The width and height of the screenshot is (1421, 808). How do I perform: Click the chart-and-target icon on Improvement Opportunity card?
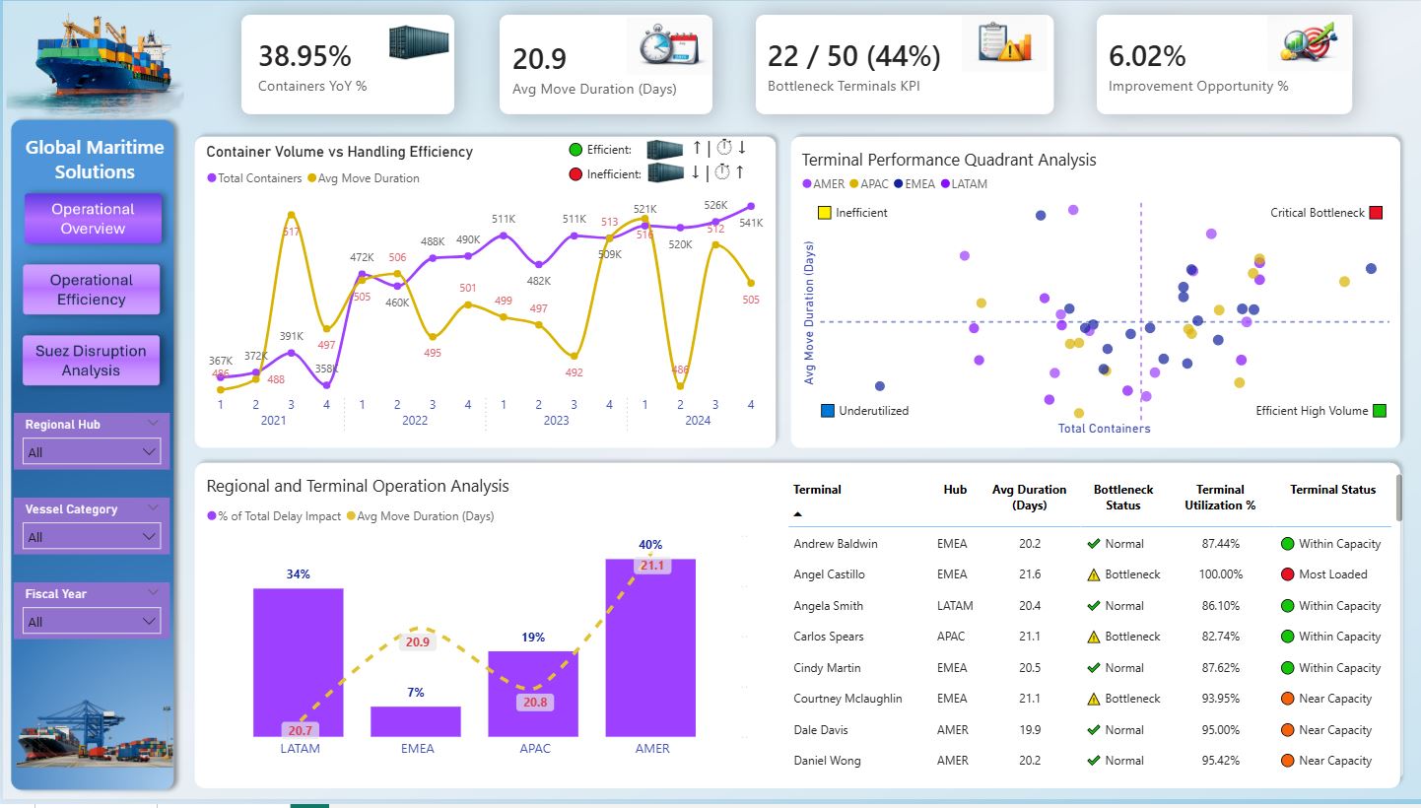1311,44
